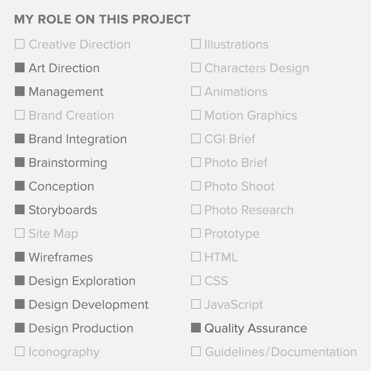
Task: Check the Creative Direction checkbox
Action: pyautogui.click(x=19, y=44)
